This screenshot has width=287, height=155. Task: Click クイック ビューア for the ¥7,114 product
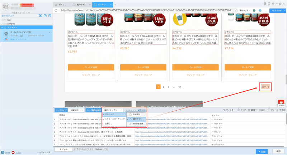point(248,75)
